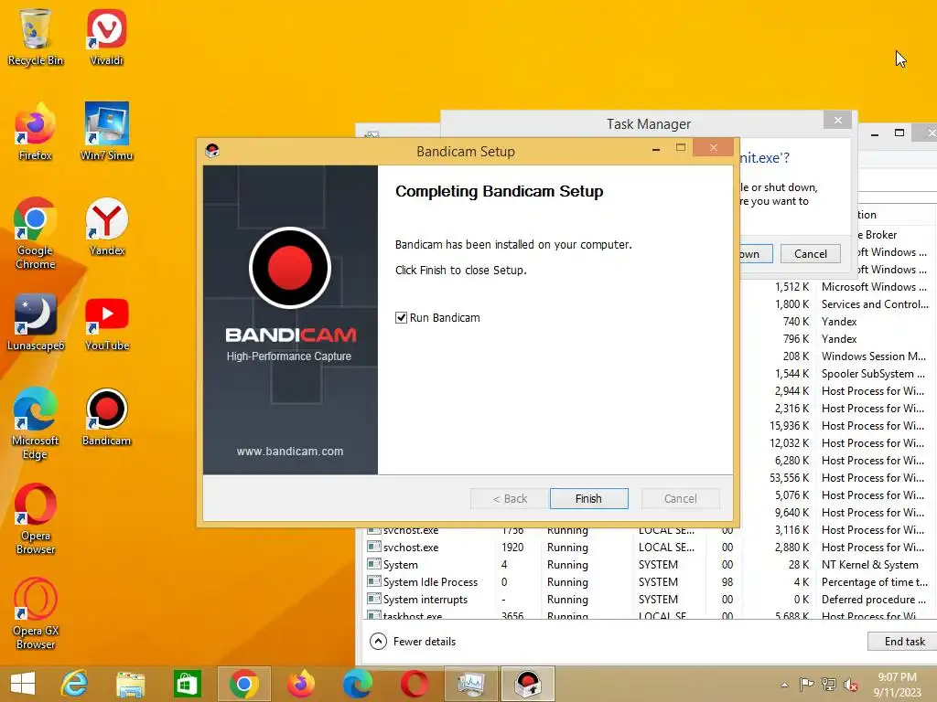Open the network tray icon
Screen dimensions: 937x702
point(829,685)
